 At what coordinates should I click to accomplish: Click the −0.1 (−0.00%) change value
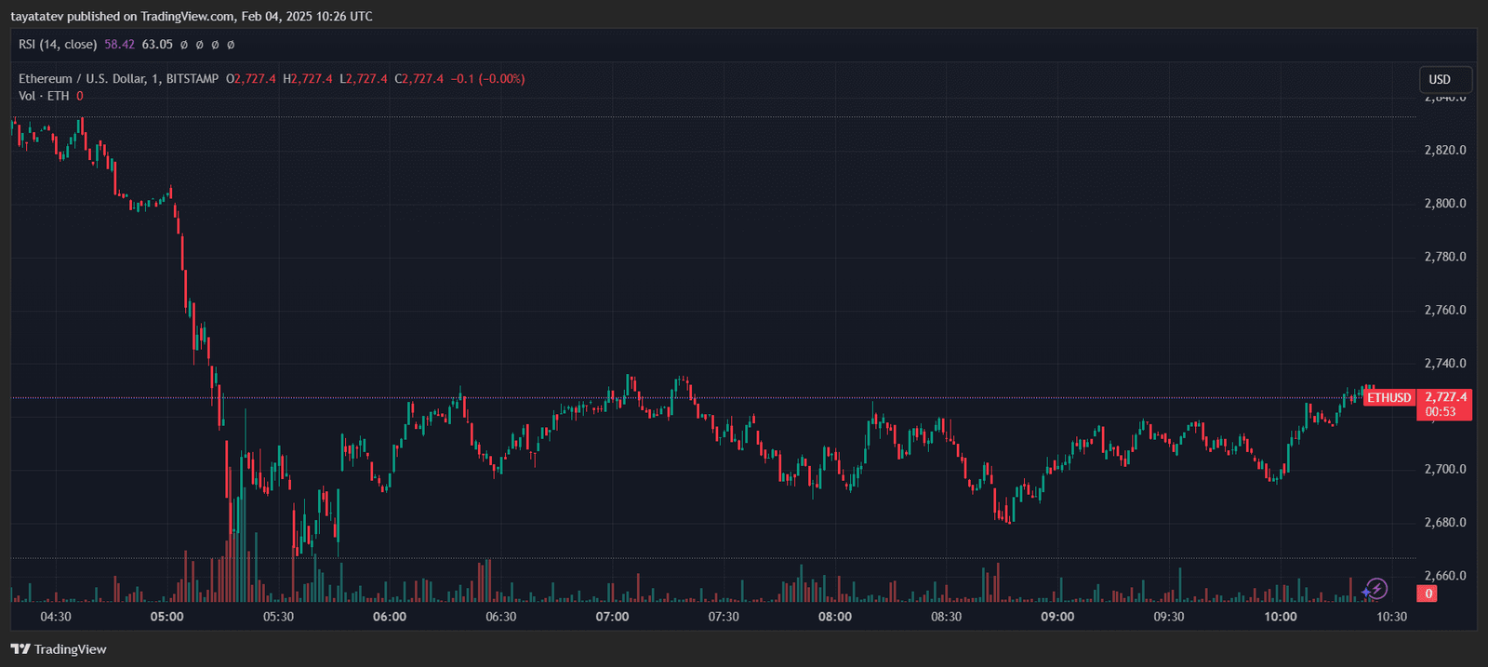488,79
